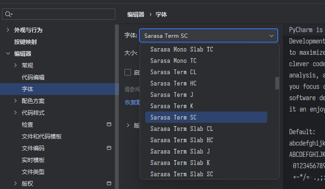
Task: Expand the 配色方案 tree node
Action: (x=16, y=101)
